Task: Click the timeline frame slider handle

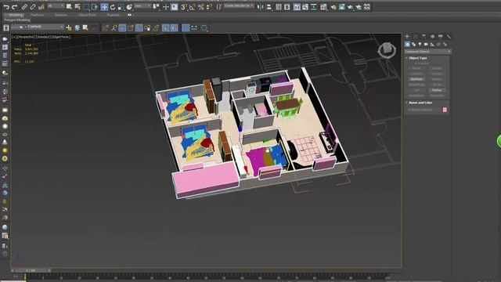Action: (31, 270)
